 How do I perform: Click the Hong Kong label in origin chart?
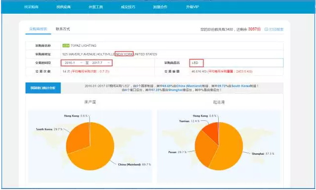click(x=76, y=116)
